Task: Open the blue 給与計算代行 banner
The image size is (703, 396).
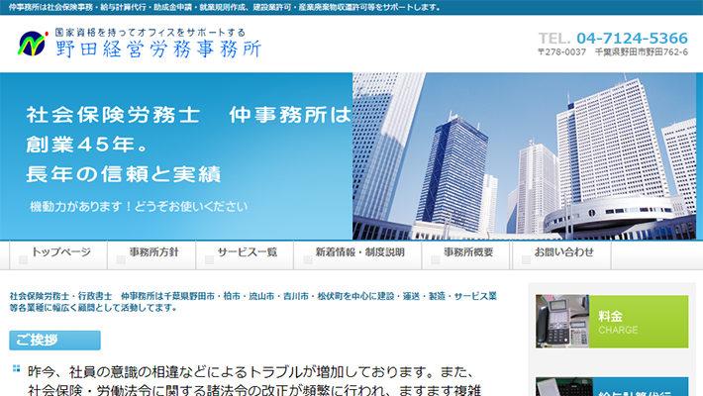Action: pos(639,388)
